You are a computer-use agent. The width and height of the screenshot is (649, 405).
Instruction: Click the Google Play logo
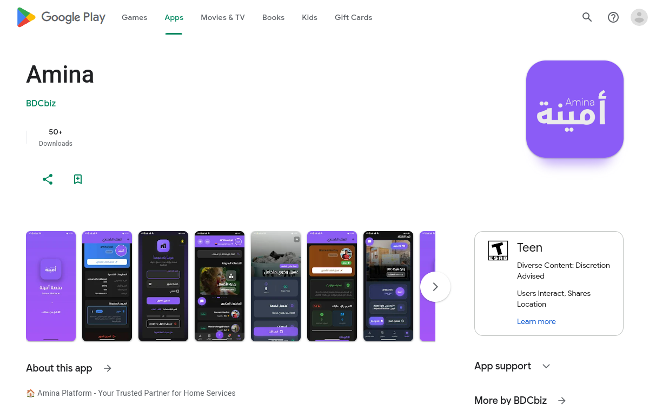point(61,17)
